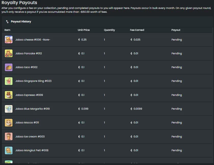Image resolution: width=214 pixels, height=165 pixels.
Task: Click the Jaboo Mongkut Pett #008 name
Action: click(x=32, y=150)
